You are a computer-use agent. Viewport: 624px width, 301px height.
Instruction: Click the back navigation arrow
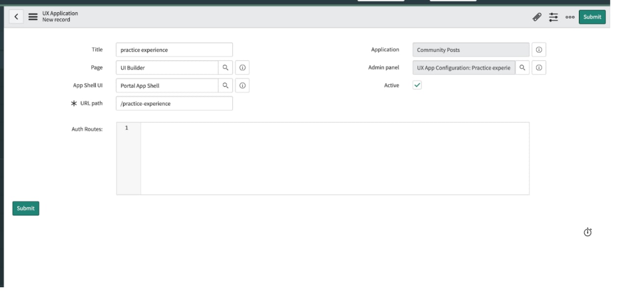point(17,16)
